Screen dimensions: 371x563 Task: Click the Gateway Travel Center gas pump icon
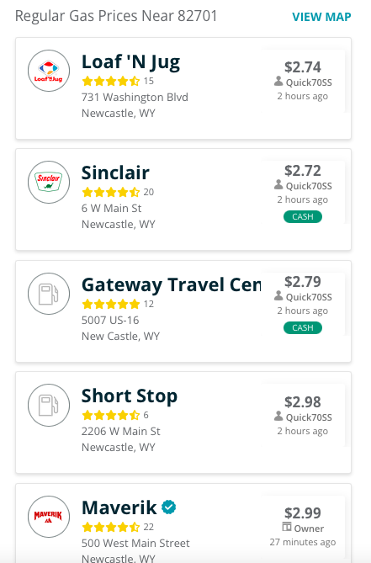click(49, 294)
